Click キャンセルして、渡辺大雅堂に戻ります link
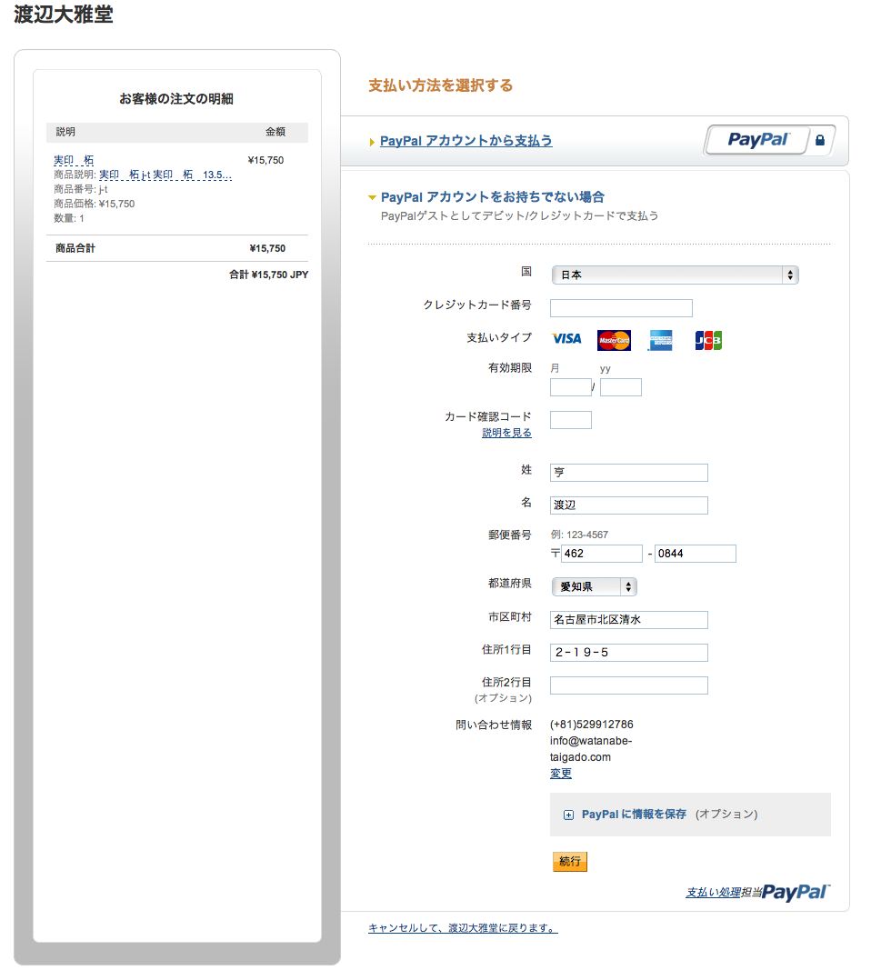This screenshot has width=871, height=970. click(x=463, y=928)
